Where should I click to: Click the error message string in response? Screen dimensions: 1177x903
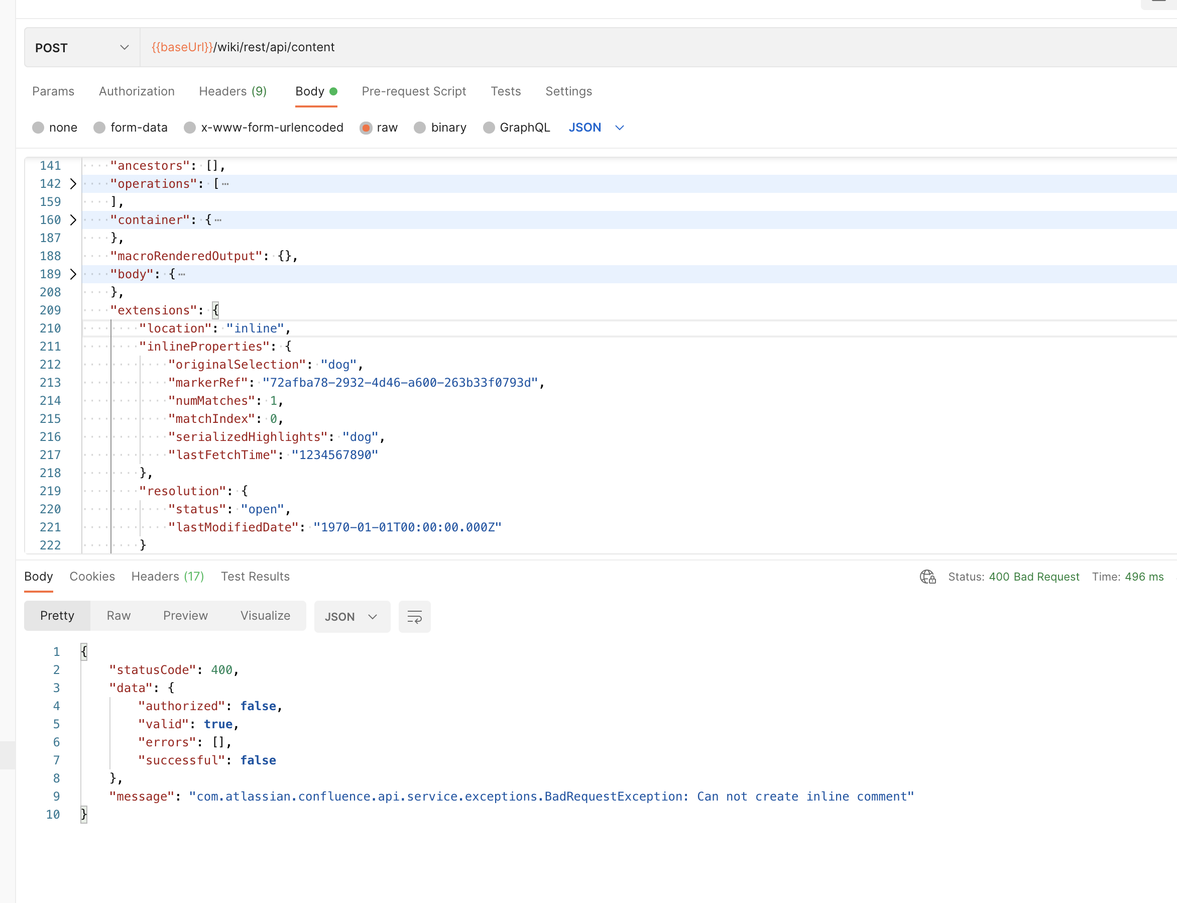[551, 797]
